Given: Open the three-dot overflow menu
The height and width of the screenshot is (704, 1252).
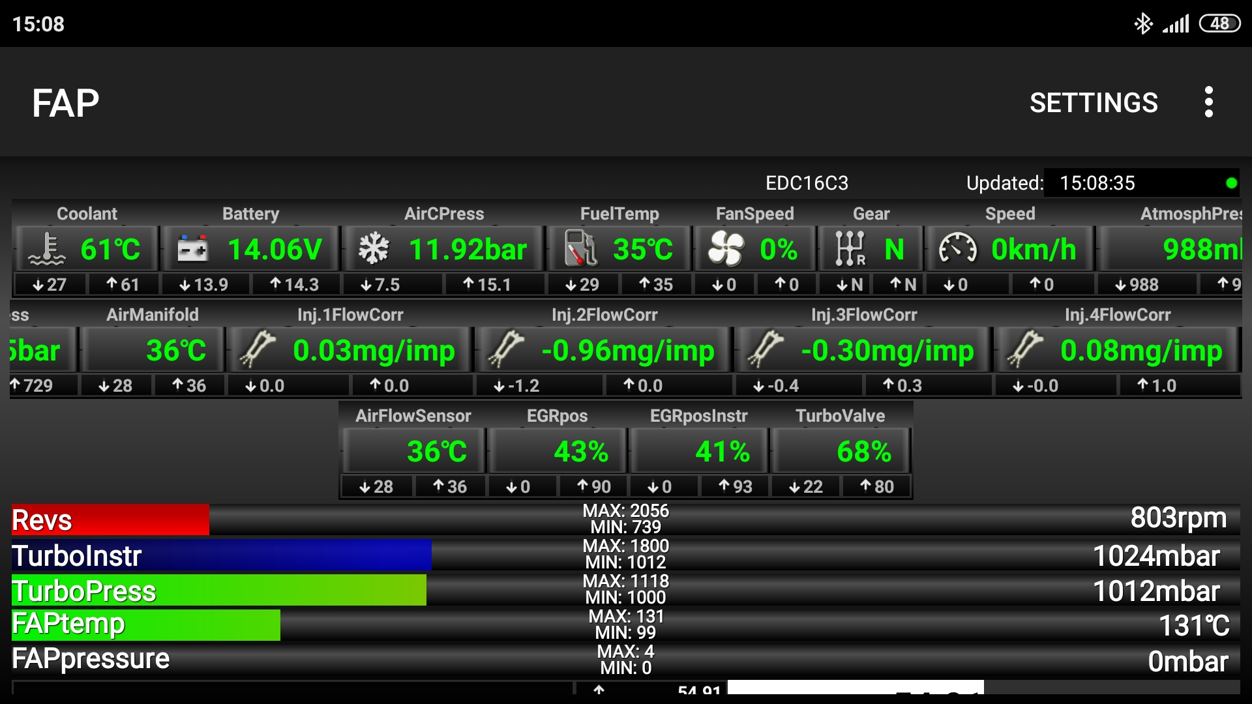Looking at the screenshot, I should (1208, 102).
